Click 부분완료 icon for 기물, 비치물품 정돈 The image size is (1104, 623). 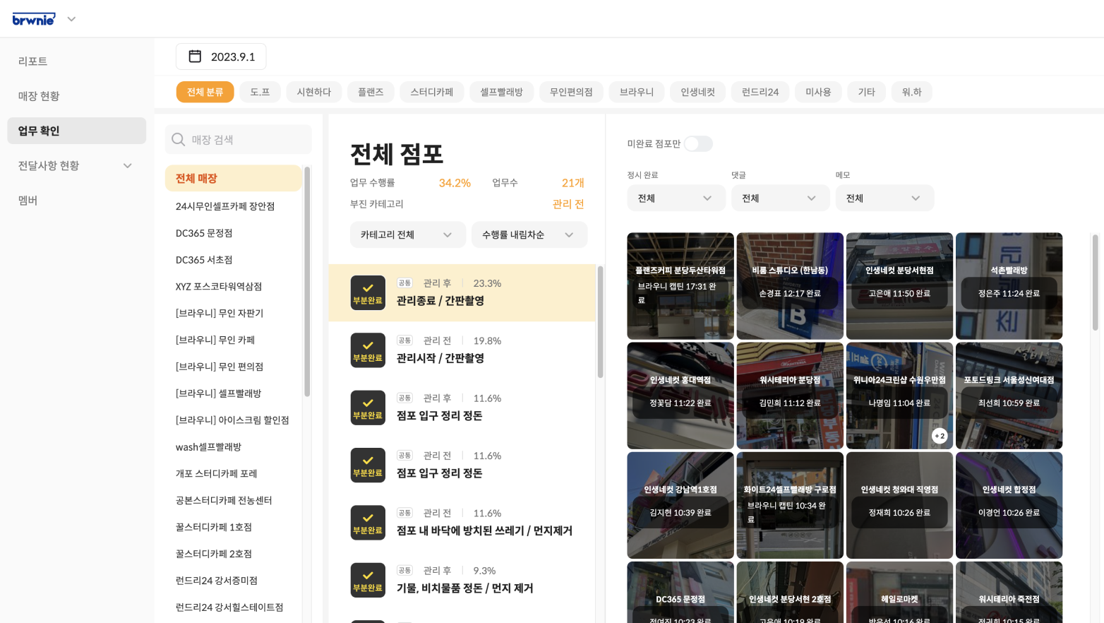[368, 580]
